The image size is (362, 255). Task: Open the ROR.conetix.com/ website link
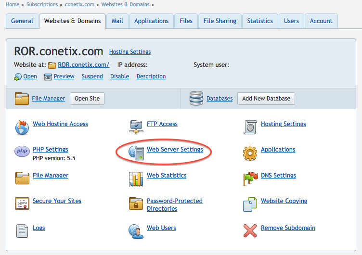point(84,65)
